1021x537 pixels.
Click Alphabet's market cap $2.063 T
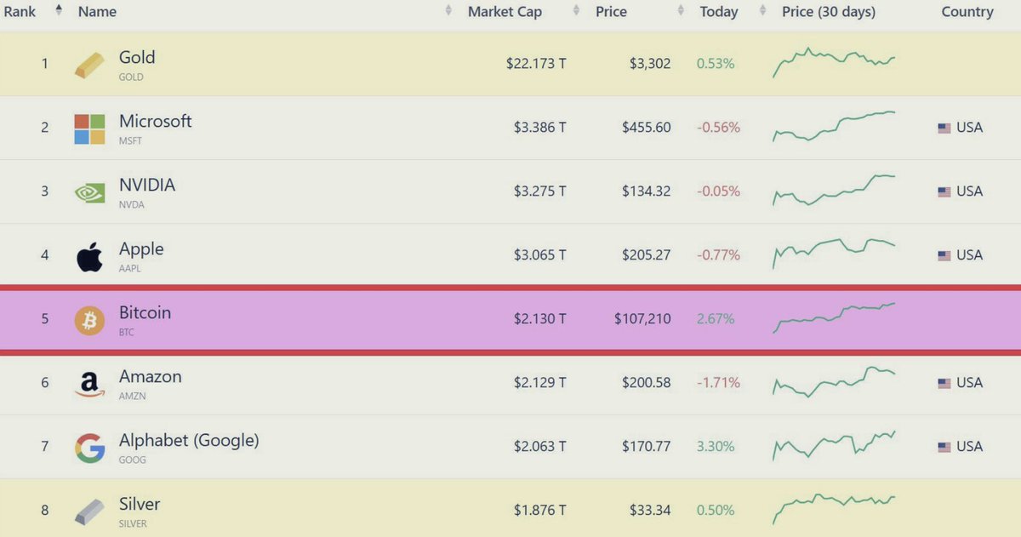539,447
